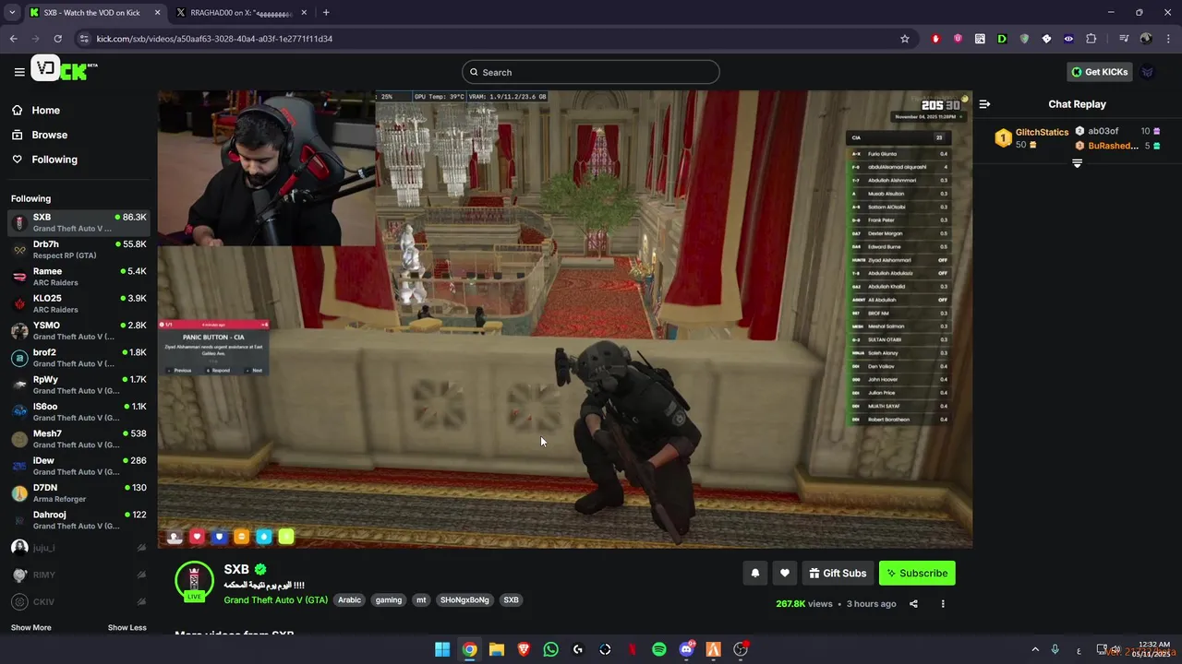Open Spotify from the taskbar
Screen dimensions: 1182x664
click(x=658, y=649)
